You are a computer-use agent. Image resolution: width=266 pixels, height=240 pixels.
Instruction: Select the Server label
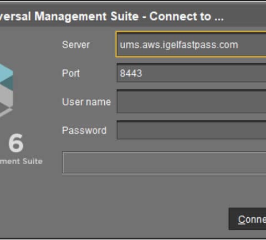pyautogui.click(x=76, y=45)
